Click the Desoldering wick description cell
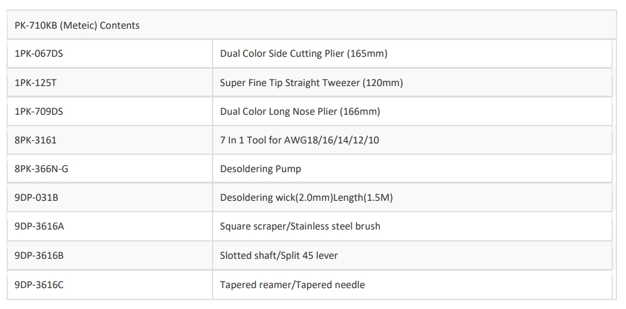Screen dimensions: 626x309 point(306,198)
